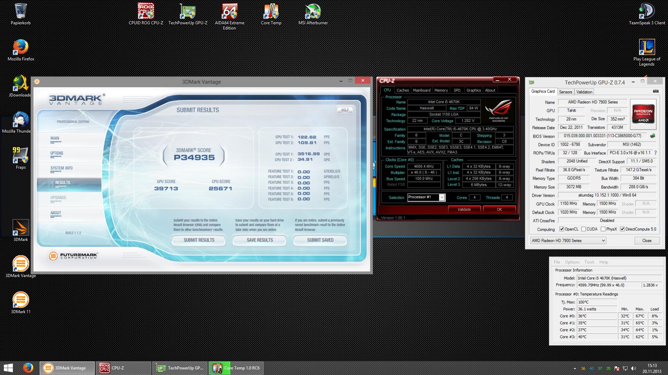
Task: Open Firefox from the taskbar
Action: click(28, 368)
